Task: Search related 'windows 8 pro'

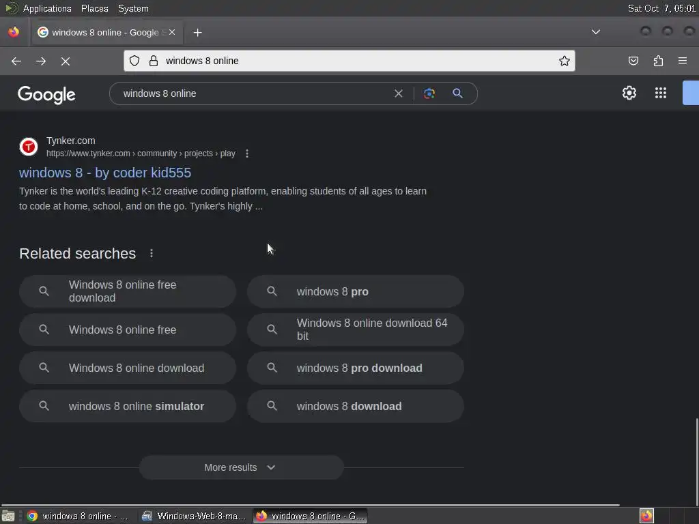Action: click(x=356, y=291)
